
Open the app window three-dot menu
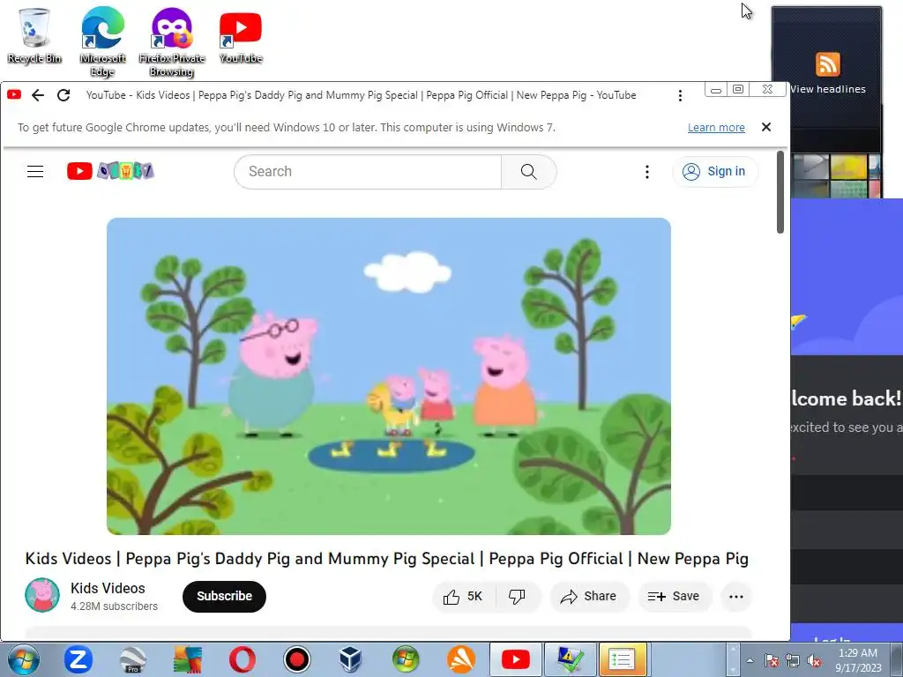[x=680, y=95]
